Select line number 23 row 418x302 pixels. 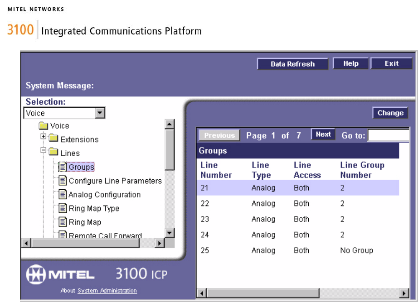(x=298, y=219)
